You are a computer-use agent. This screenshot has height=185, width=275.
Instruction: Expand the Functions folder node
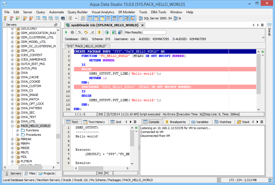coord(18,130)
